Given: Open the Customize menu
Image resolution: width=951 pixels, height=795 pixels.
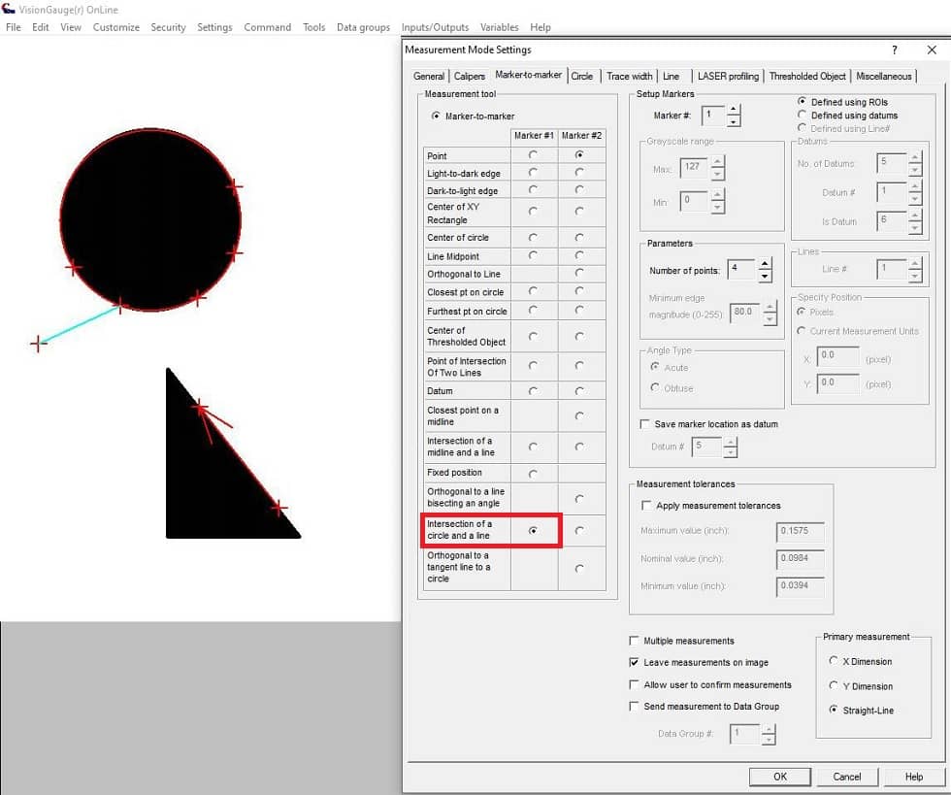Looking at the screenshot, I should coord(115,27).
